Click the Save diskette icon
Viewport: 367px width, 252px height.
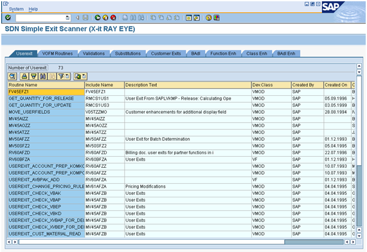point(85,17)
